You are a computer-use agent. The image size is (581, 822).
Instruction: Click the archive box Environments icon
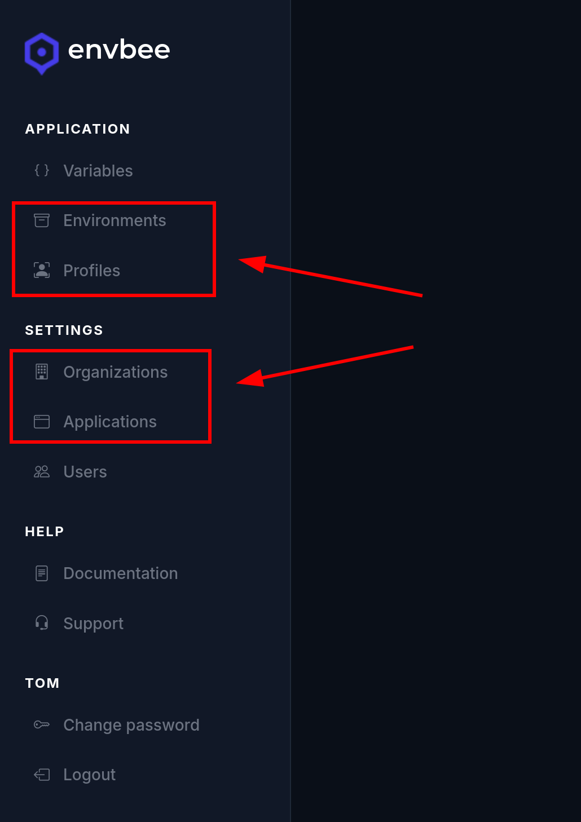point(42,220)
